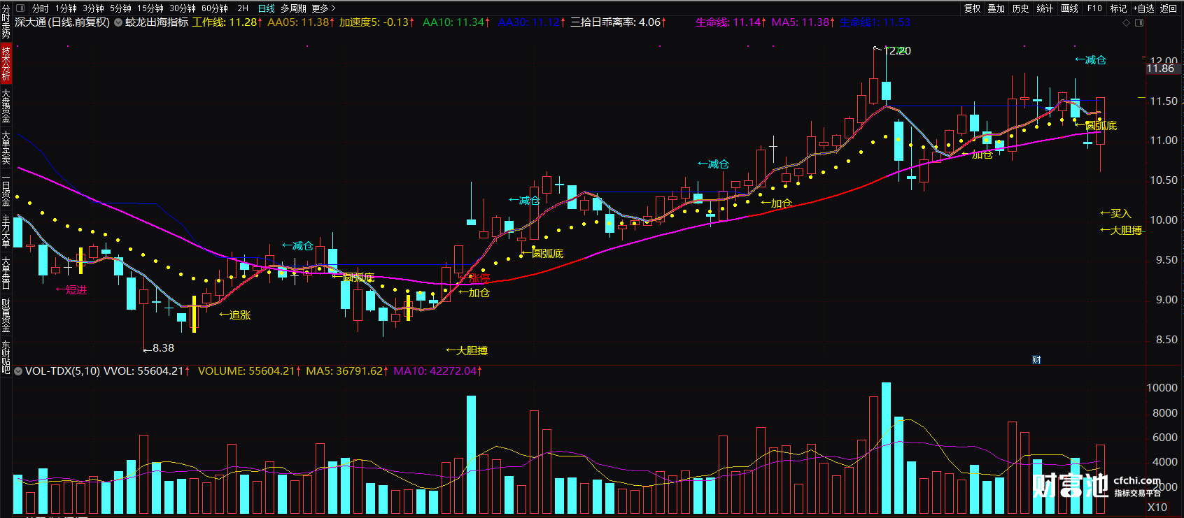
Task: Expand the VOL-TDX indicator dropdown arrow
Action: 19,371
